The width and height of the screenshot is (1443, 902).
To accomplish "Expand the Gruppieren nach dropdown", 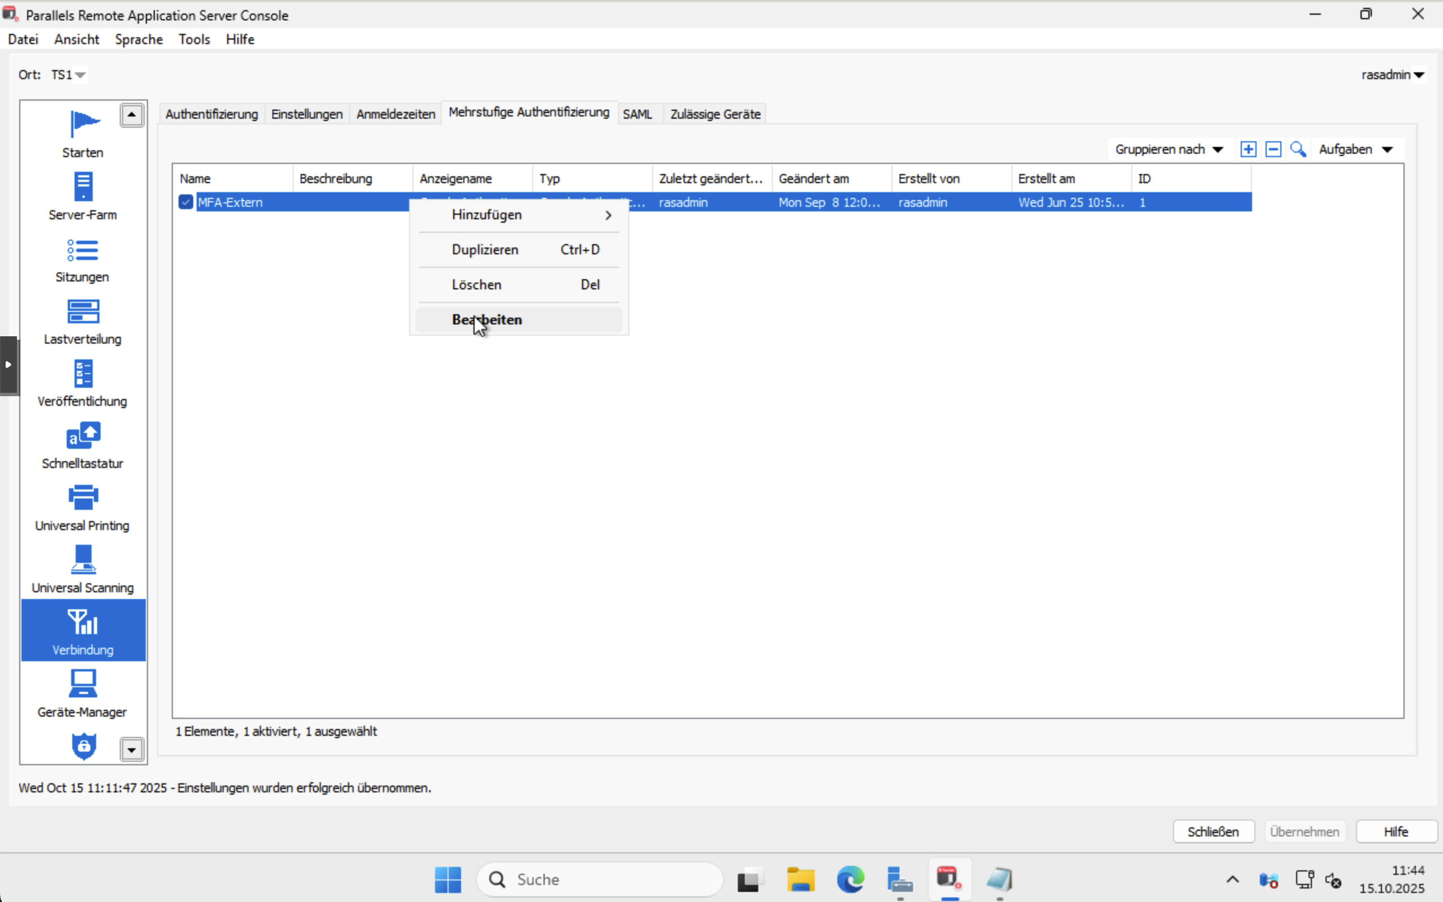I will pos(1168,149).
